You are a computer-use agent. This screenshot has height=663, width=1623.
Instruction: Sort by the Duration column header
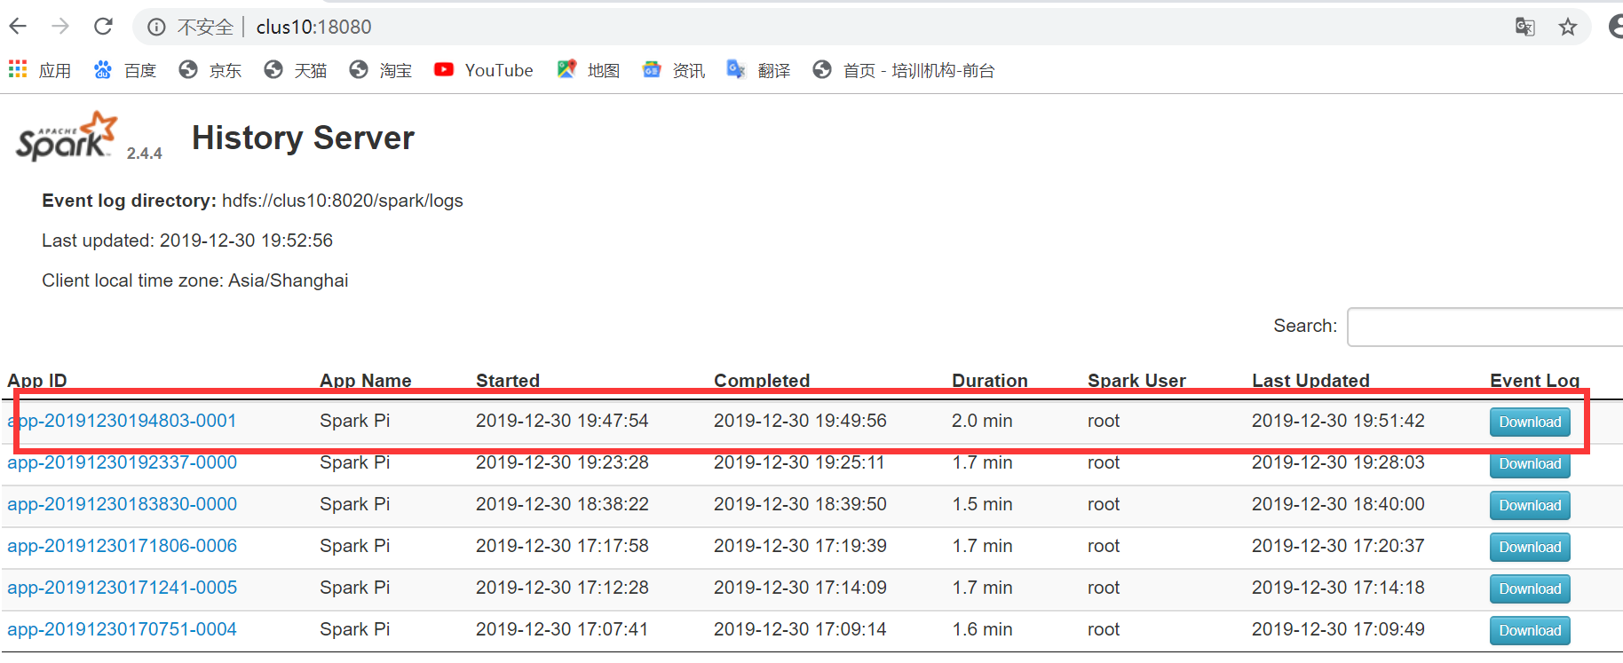(x=990, y=381)
